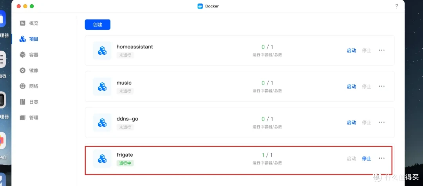Click the homeassistant project cube icon
Image resolution: width=423 pixels, height=186 pixels.
[102, 51]
